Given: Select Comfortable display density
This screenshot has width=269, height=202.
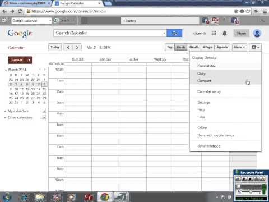Looking at the screenshot, I should pyautogui.click(x=225, y=66).
